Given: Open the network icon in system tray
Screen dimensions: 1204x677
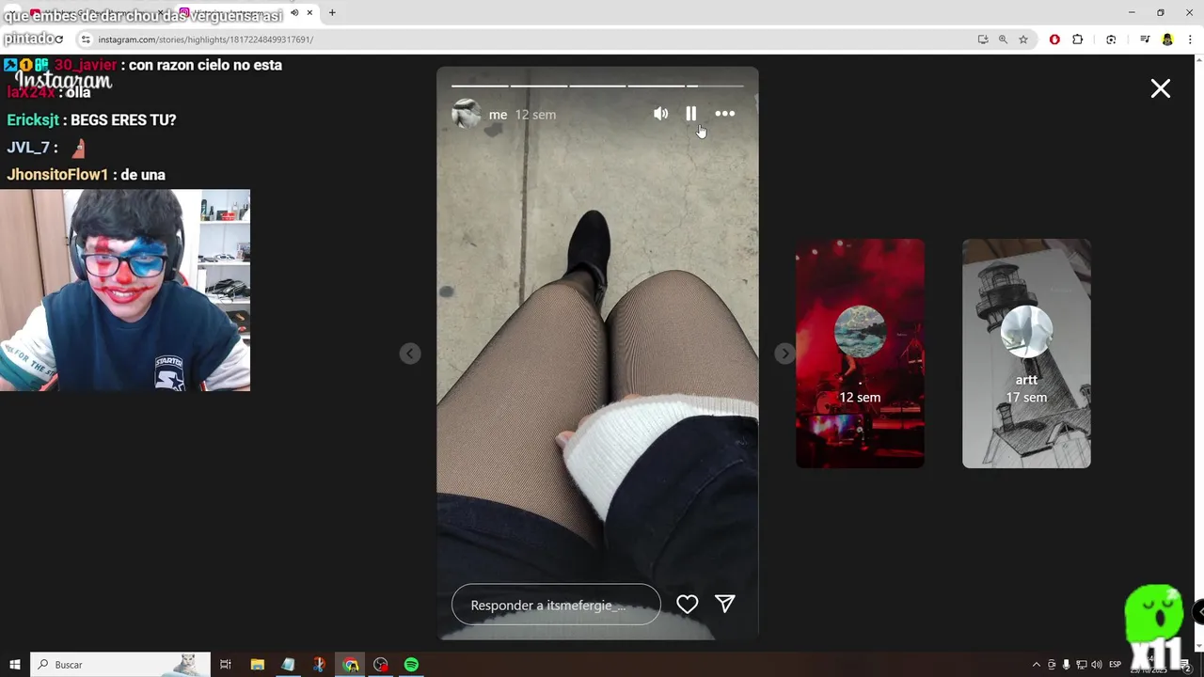Looking at the screenshot, I should coord(1081,665).
